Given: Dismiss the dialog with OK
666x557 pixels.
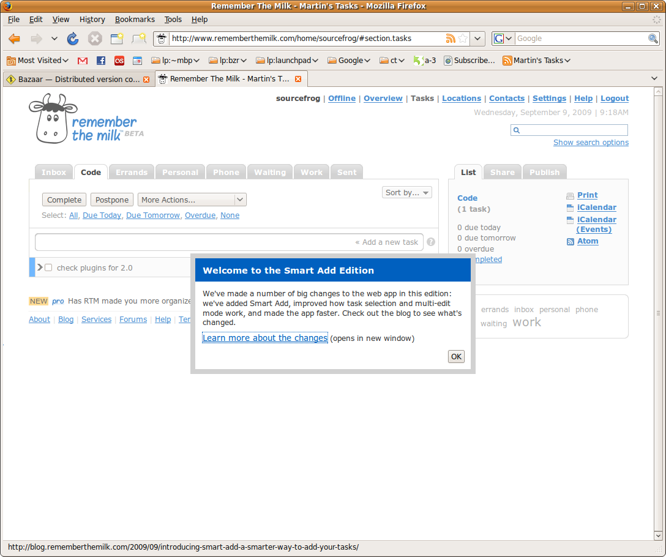Looking at the screenshot, I should click(x=456, y=356).
